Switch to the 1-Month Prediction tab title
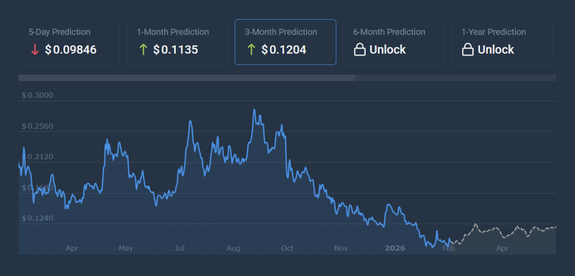575x276 pixels. (173, 32)
